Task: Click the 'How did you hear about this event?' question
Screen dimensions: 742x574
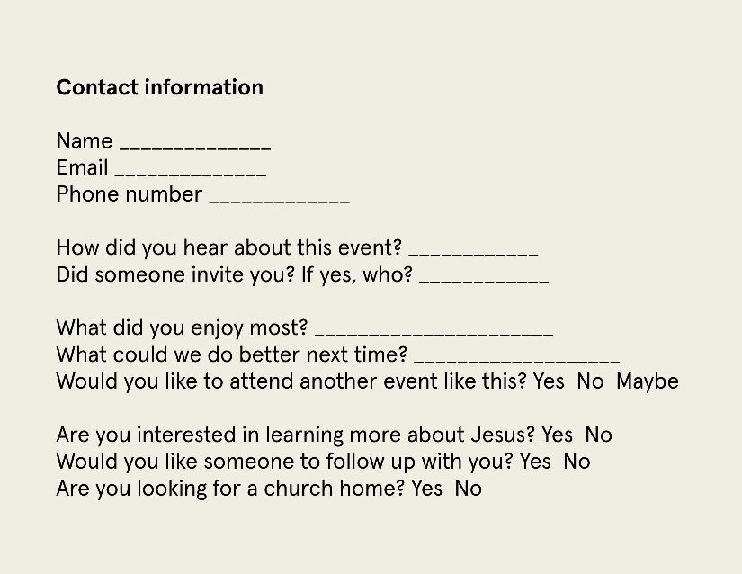Action: pyautogui.click(x=228, y=248)
